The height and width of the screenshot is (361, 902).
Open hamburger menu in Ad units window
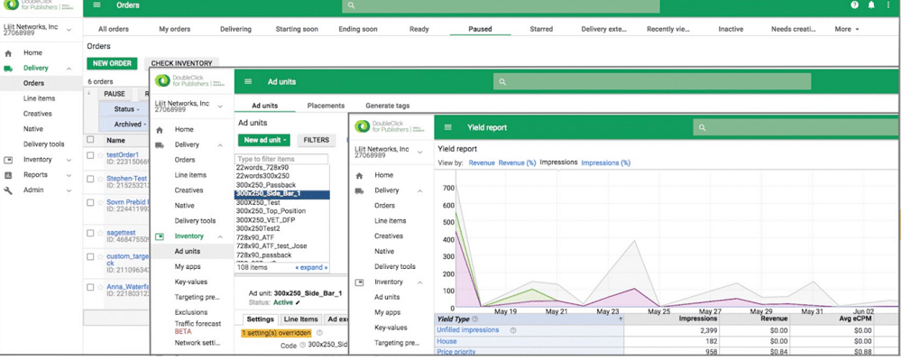point(249,82)
